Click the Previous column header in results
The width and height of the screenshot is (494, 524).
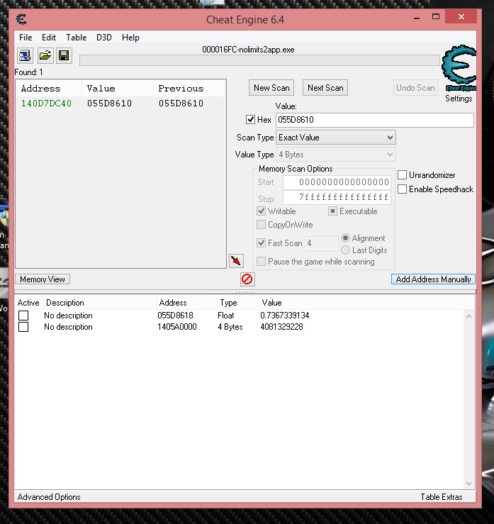pyautogui.click(x=189, y=89)
